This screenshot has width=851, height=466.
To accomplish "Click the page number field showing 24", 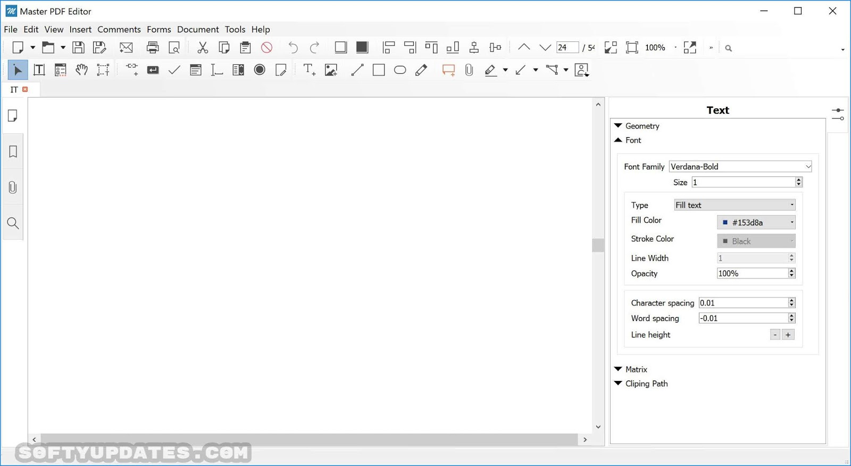I will point(568,47).
